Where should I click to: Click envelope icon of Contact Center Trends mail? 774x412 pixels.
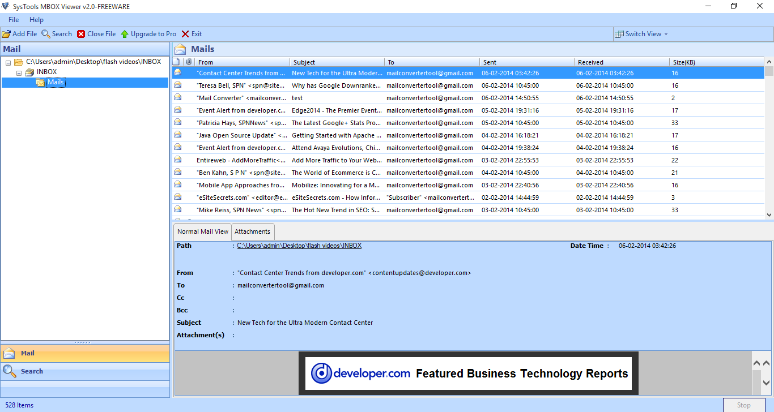[x=177, y=72]
